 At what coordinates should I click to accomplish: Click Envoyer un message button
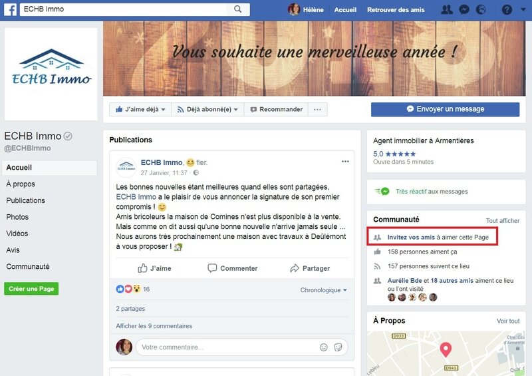[x=445, y=109]
